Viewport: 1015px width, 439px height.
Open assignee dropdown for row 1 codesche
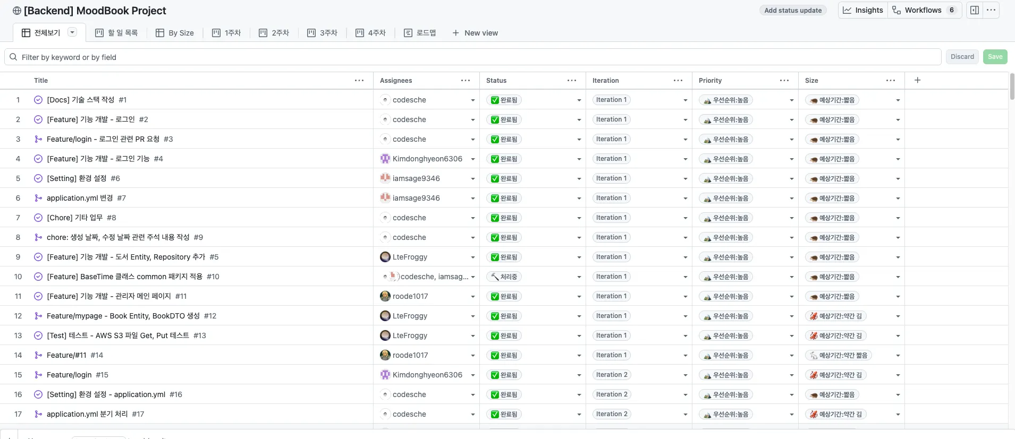[x=472, y=100]
